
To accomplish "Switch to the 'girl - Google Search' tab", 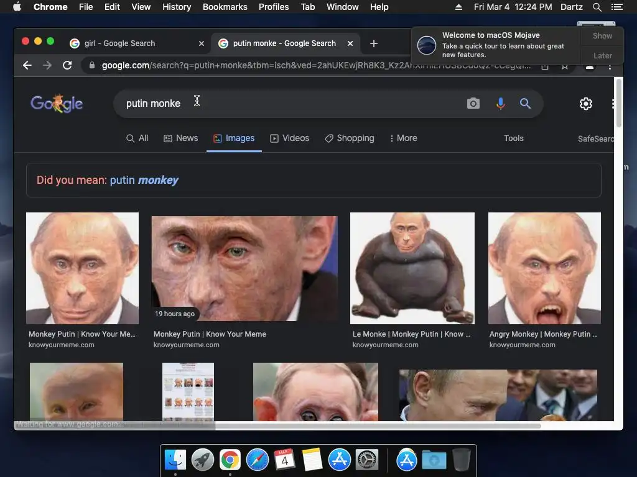I will tap(136, 43).
